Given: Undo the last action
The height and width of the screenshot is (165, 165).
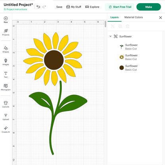Looking at the screenshot, I should 38,7.
